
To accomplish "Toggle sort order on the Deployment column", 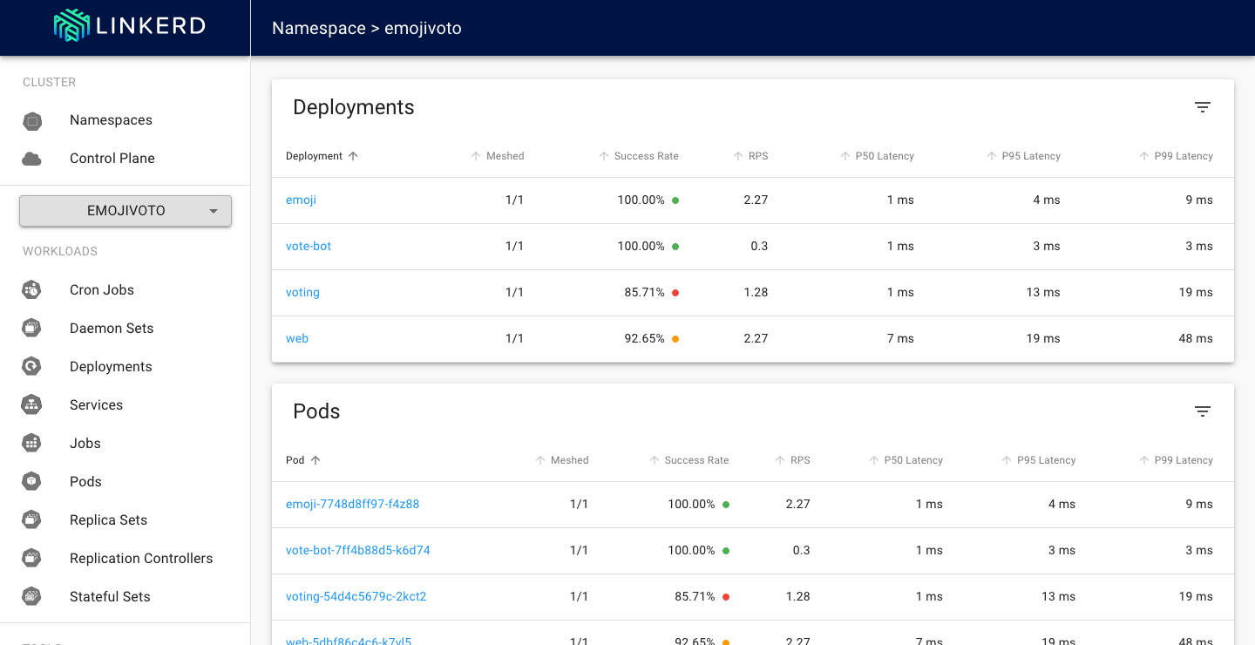I will coord(322,156).
